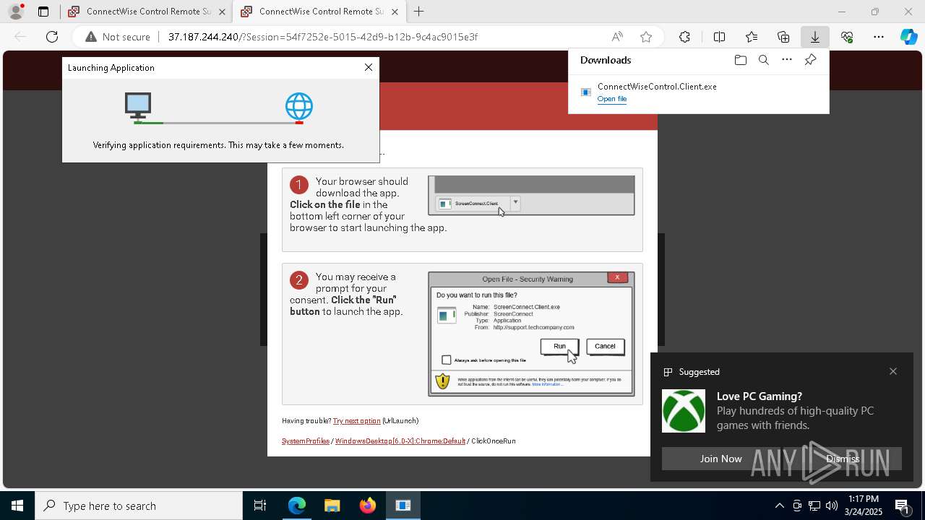This screenshot has width=925, height=520.
Task: Show hidden system tray icons
Action: coord(779,506)
